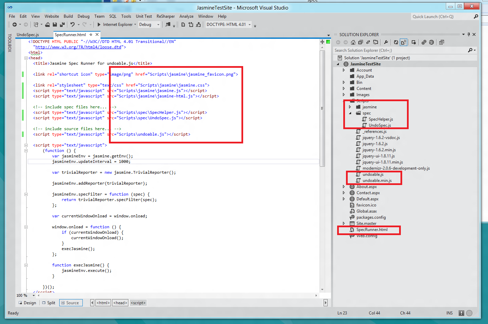Open the Debug configuration dropdown
Viewport: 488px width, 324px height.
(158, 25)
